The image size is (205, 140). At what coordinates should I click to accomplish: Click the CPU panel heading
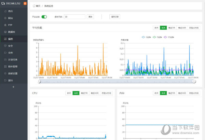coord(35,93)
